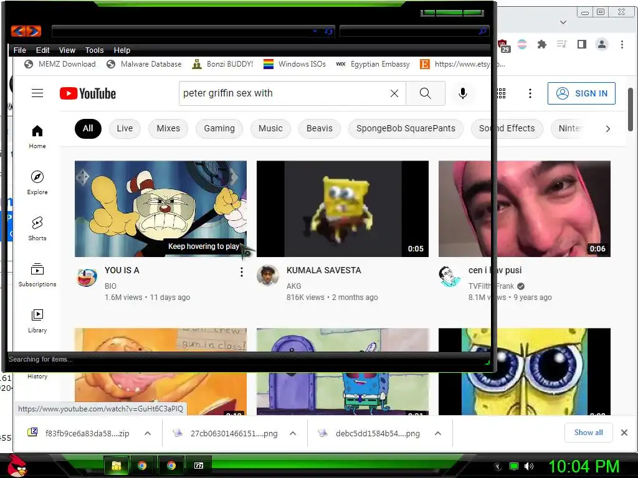This screenshot has width=638, height=478.
Task: Open History in YouTube sidebar
Action: tap(37, 376)
